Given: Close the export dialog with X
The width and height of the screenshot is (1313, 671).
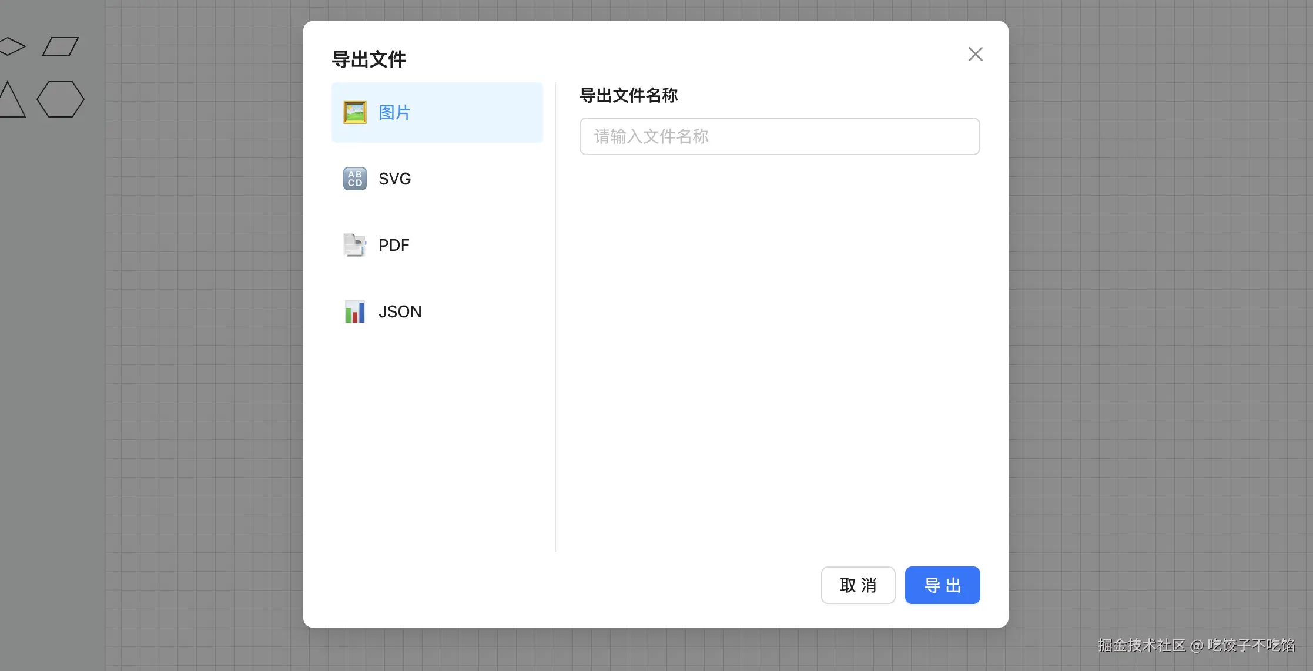Looking at the screenshot, I should tap(975, 54).
